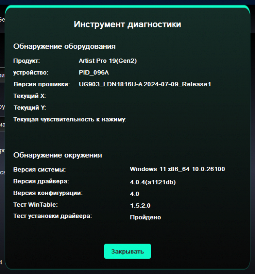Click the PID_096A device identifier
The image size is (255, 274).
(x=94, y=73)
